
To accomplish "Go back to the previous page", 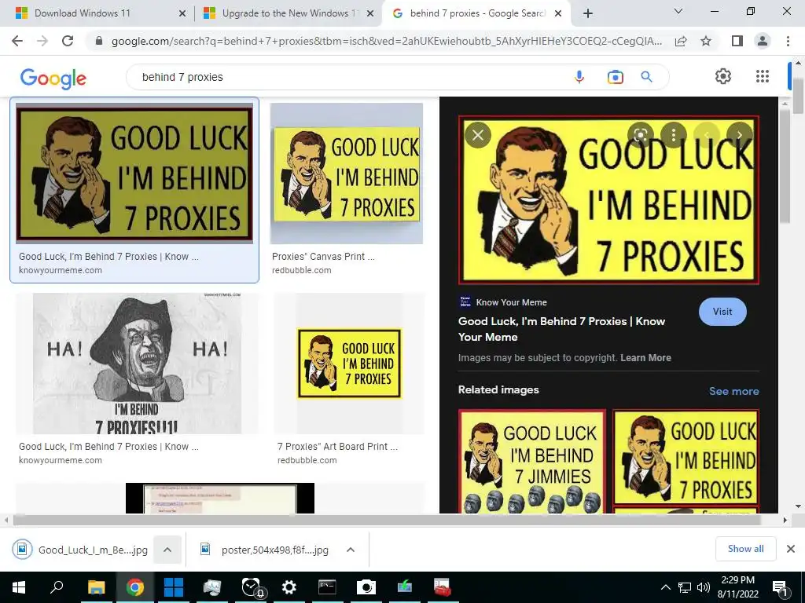I will 17,41.
